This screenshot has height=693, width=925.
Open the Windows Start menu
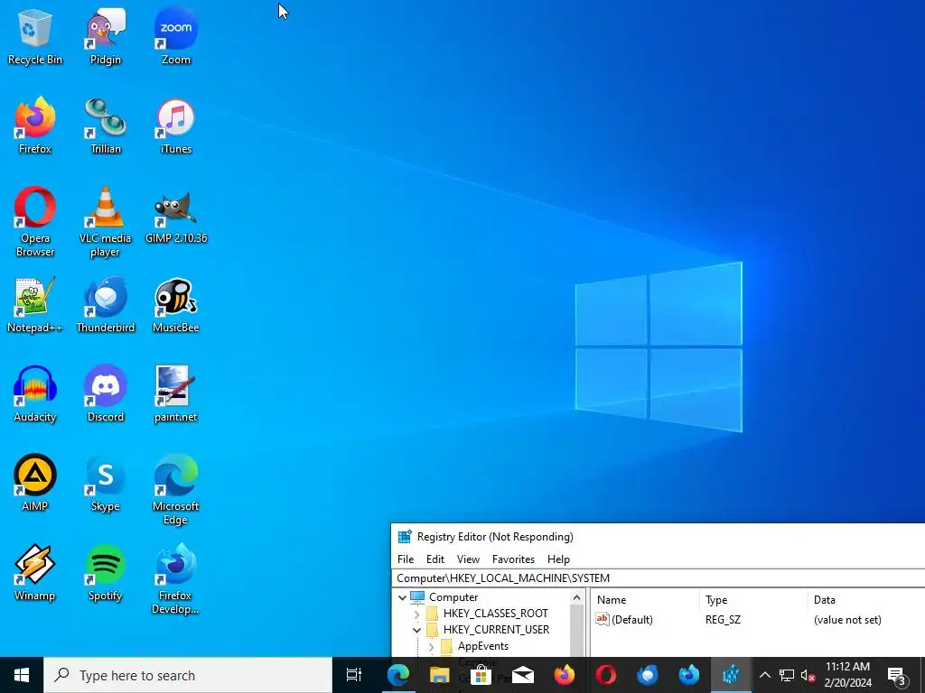point(22,675)
